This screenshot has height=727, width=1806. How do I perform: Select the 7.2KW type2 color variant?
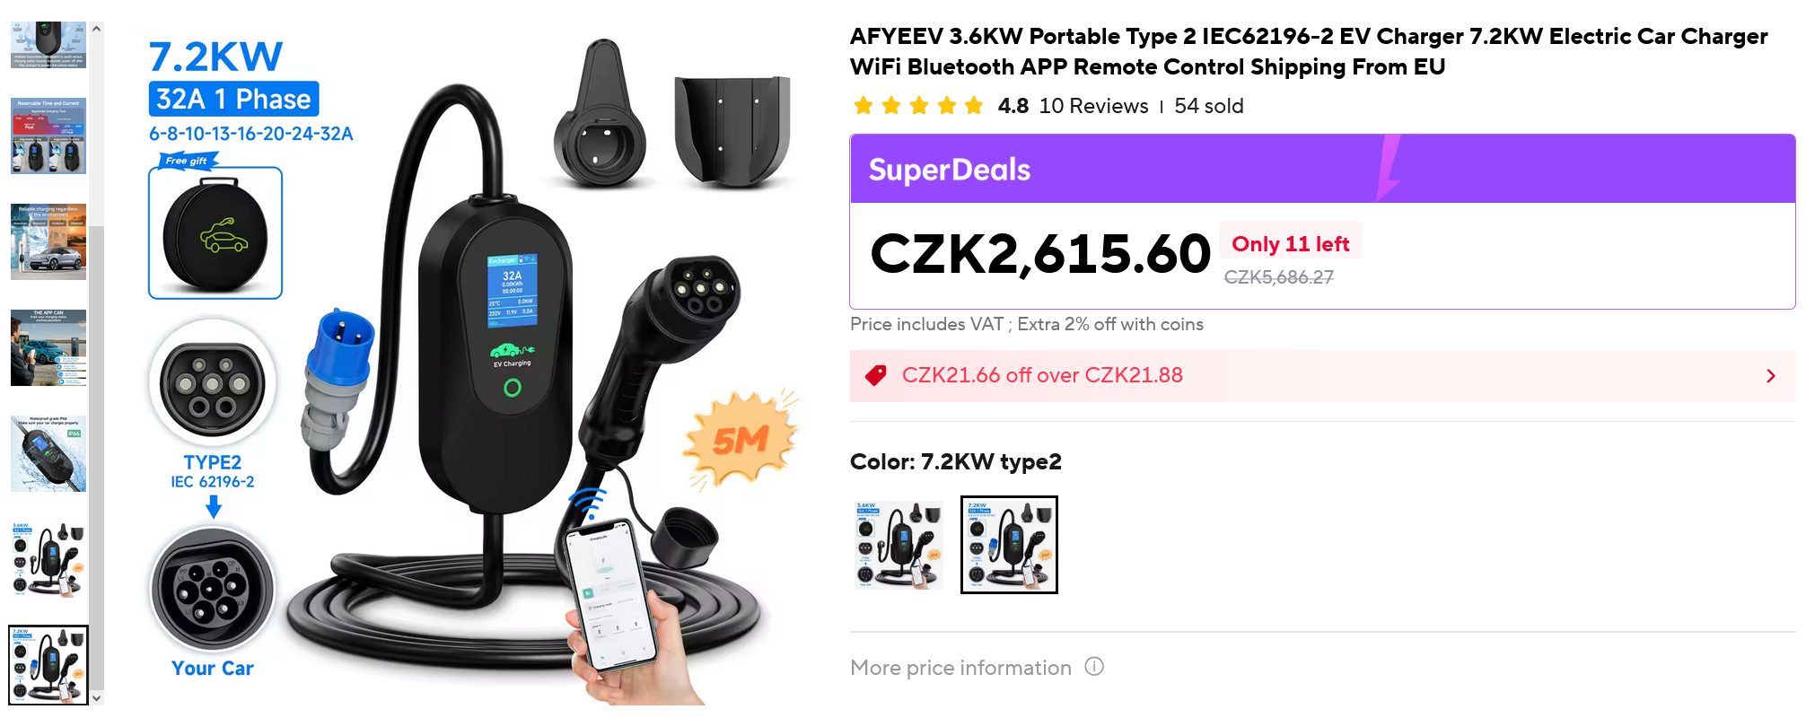pyautogui.click(x=1009, y=545)
